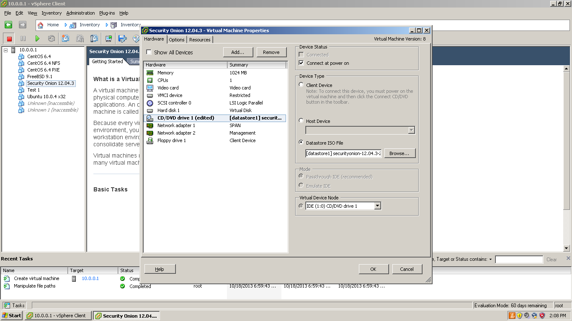Click the CD/DVD devices toolbar icon
This screenshot has width=572, height=321.
coord(136,38)
